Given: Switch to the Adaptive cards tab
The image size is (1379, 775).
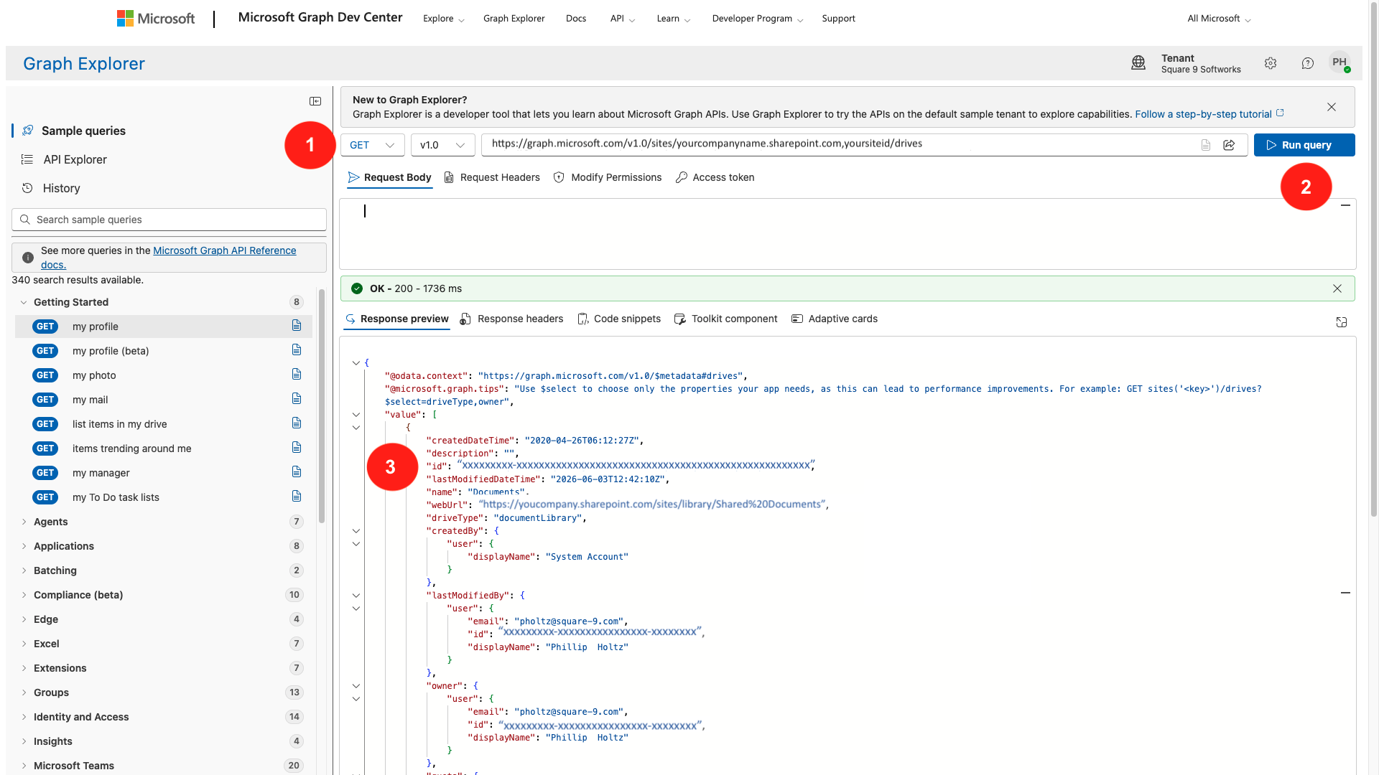Looking at the screenshot, I should [x=835, y=319].
